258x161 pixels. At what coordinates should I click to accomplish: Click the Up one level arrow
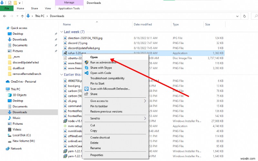click(x=22, y=16)
